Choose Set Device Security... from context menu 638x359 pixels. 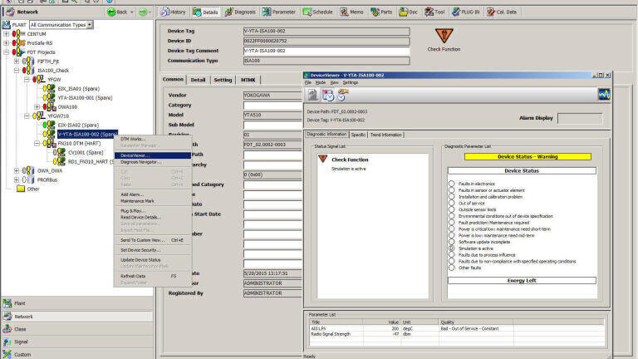153,250
